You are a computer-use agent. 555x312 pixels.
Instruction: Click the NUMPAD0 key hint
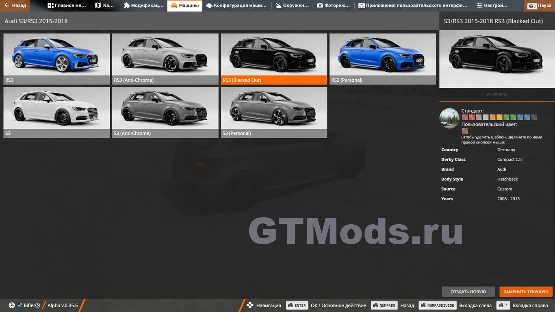[x=384, y=305]
